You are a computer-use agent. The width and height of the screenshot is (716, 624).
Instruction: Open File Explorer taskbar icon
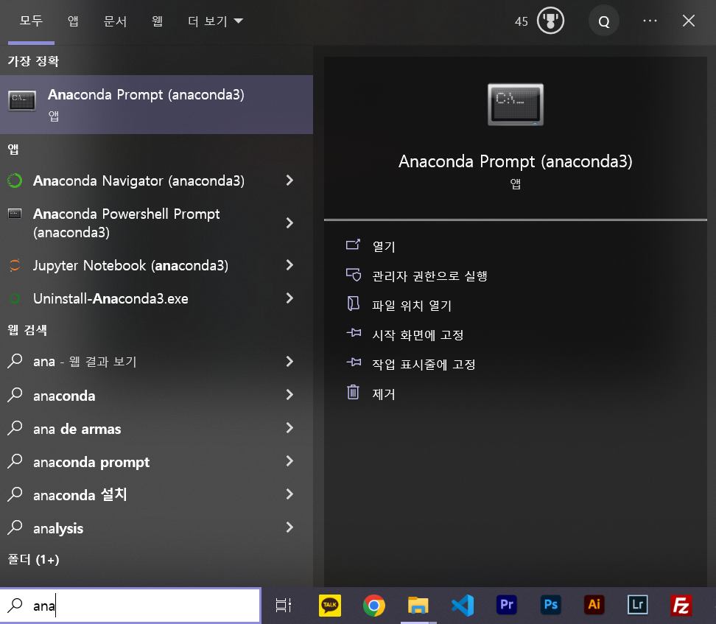click(x=418, y=606)
